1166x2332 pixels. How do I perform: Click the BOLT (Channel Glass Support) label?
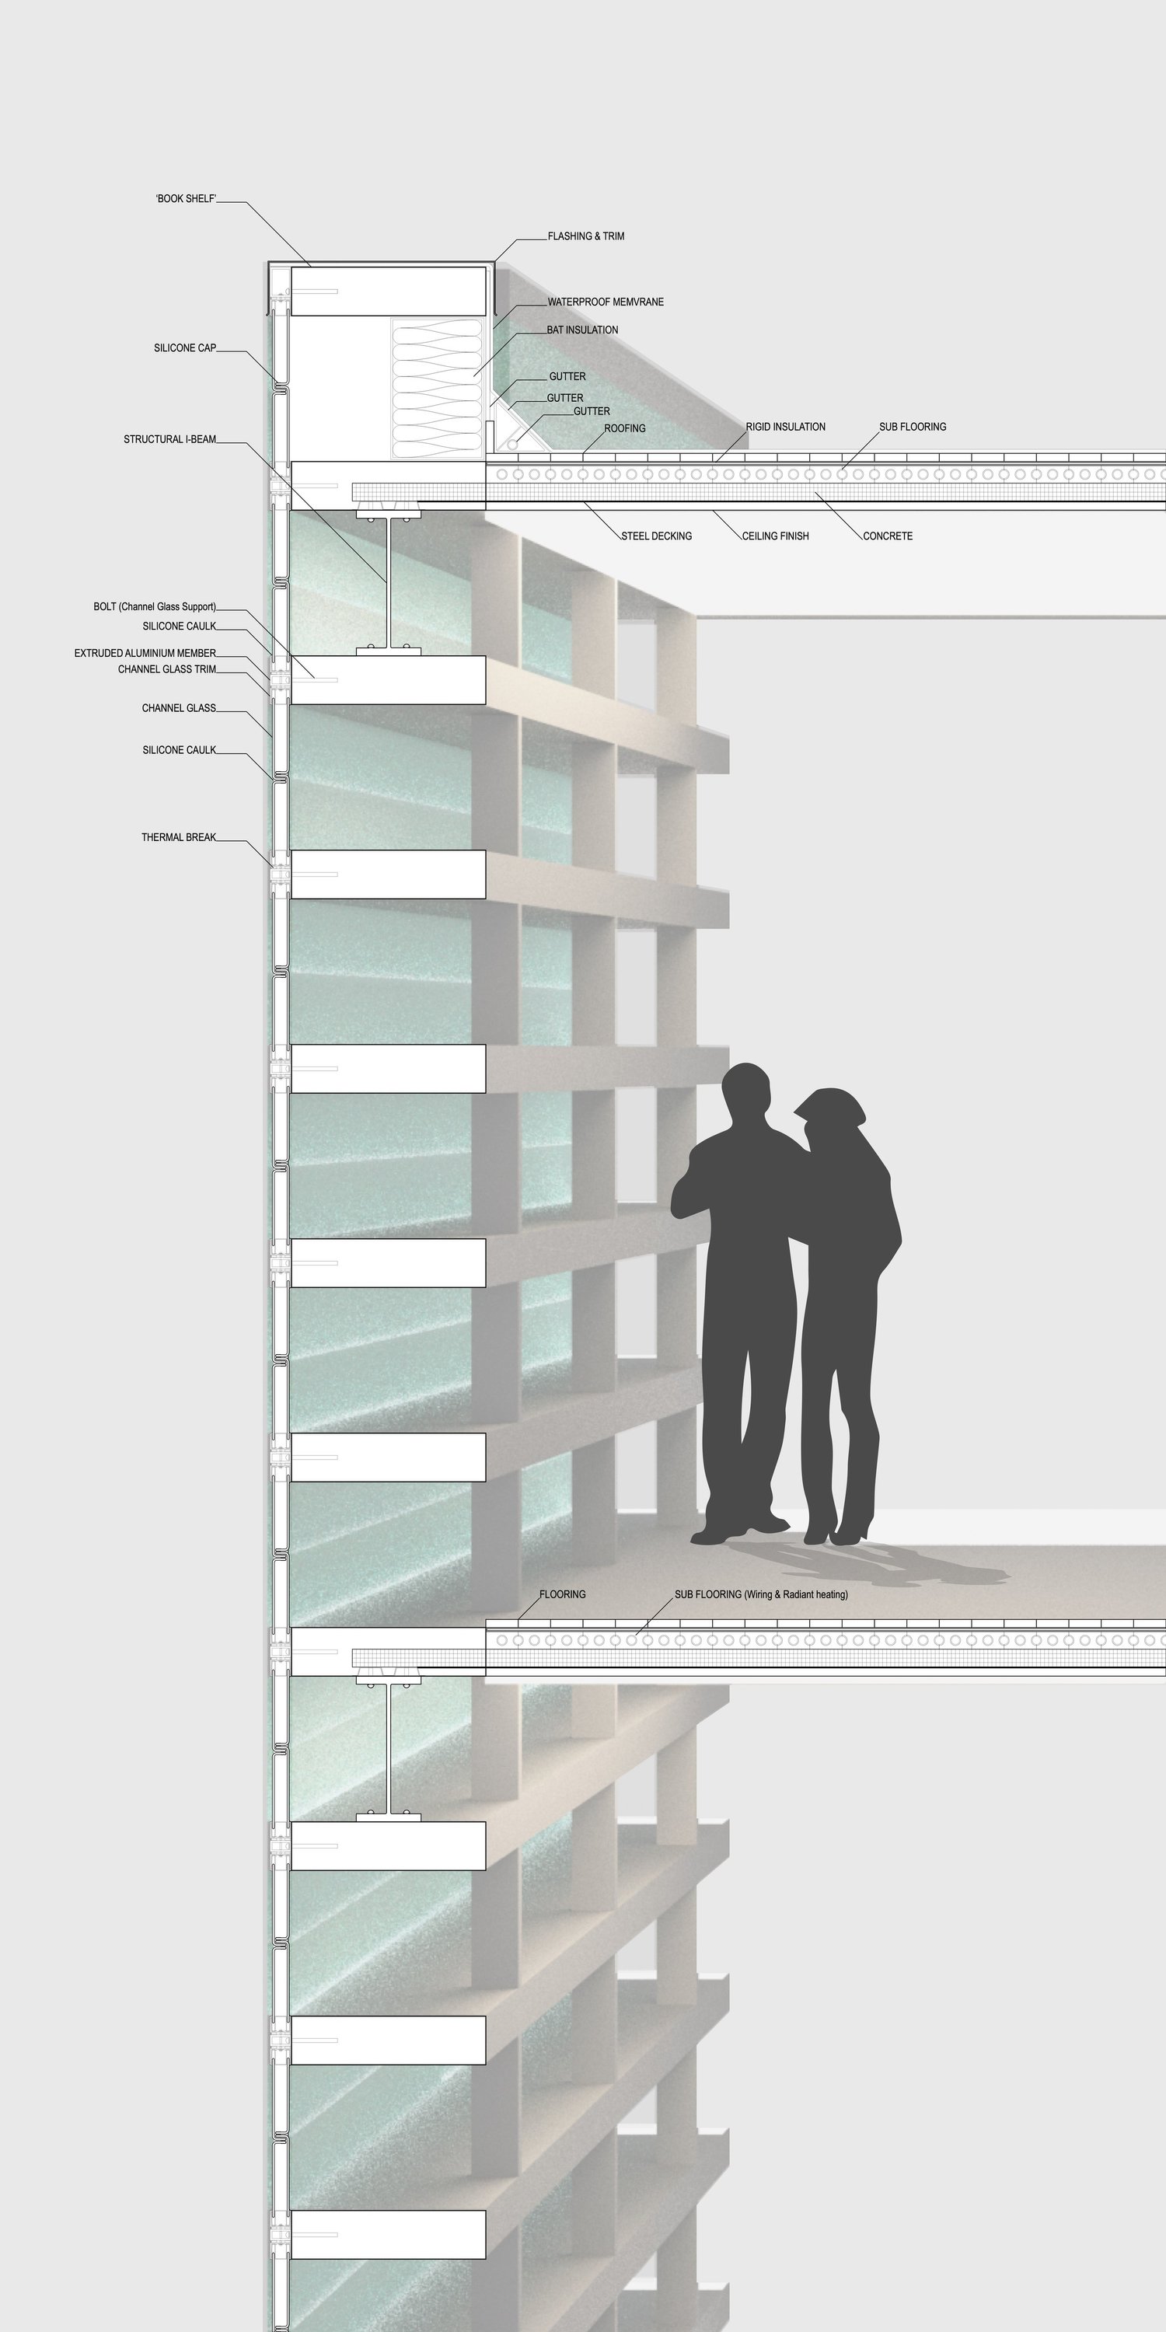point(155,607)
